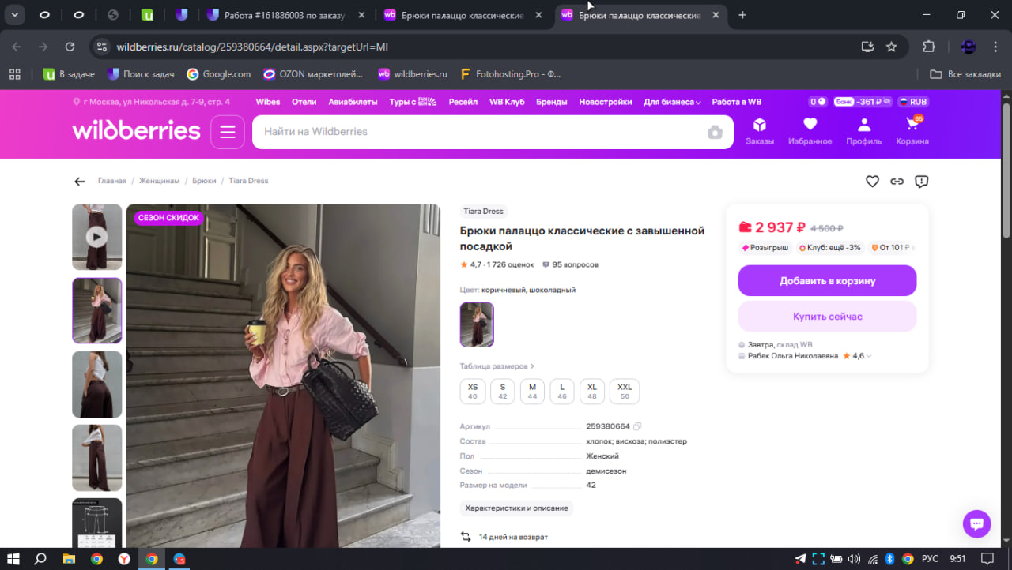Click the Wildberries logo

[137, 131]
